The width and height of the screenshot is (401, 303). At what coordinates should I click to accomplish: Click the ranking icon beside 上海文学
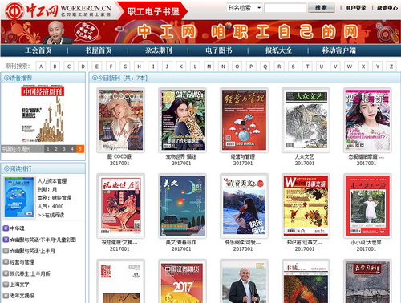tap(6, 285)
